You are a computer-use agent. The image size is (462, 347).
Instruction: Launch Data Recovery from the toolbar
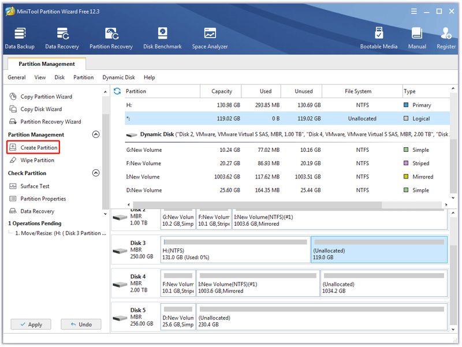pyautogui.click(x=62, y=38)
